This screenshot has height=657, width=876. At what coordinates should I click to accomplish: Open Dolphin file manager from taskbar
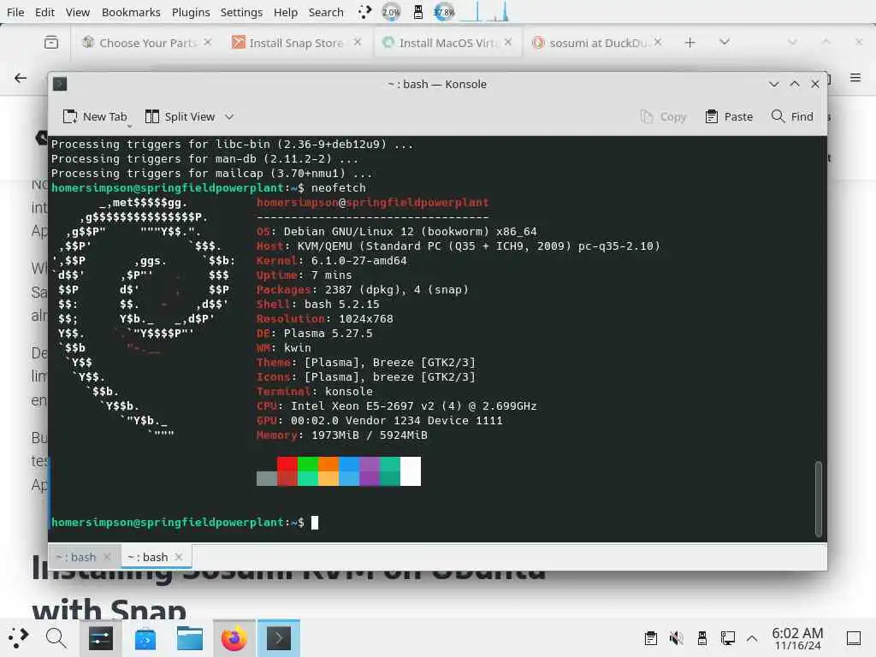(190, 638)
